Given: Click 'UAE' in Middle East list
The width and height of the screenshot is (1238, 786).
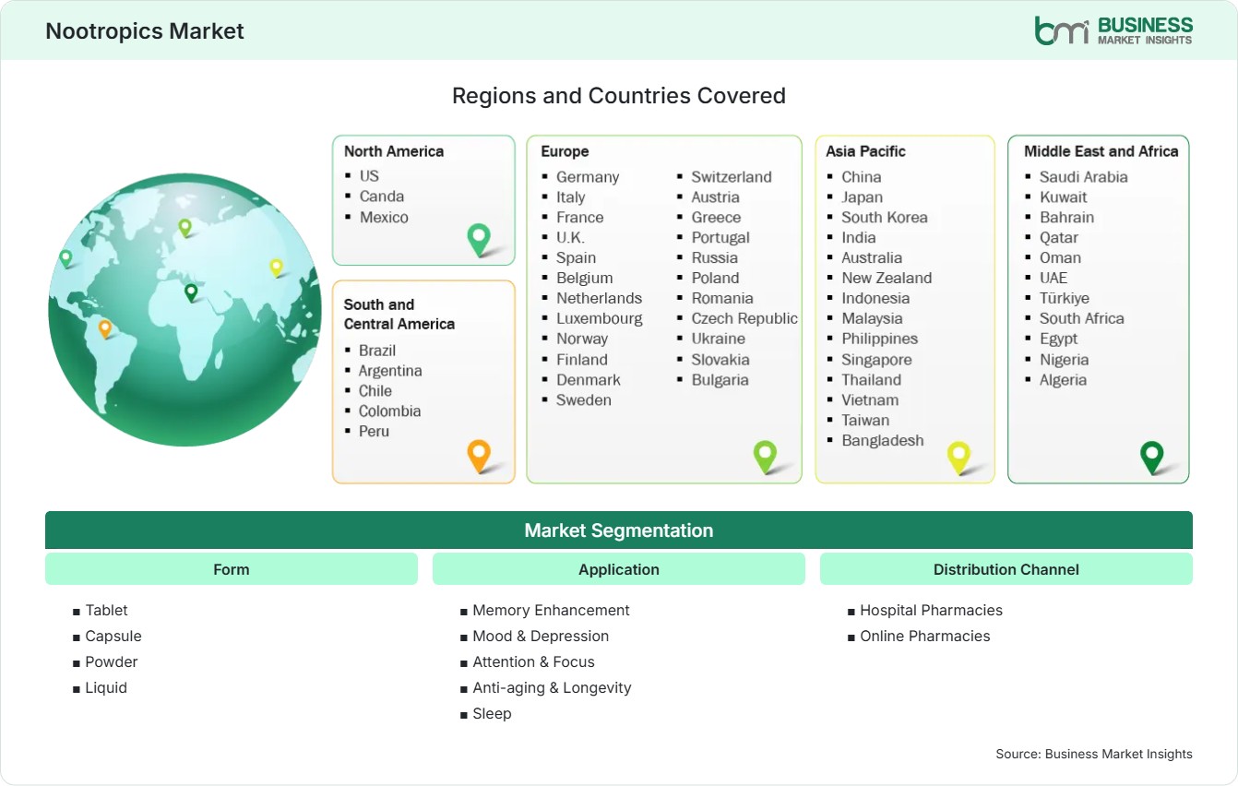Looking at the screenshot, I should tap(1053, 278).
